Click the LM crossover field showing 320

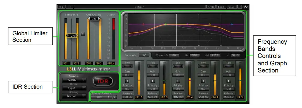tap(195, 55)
